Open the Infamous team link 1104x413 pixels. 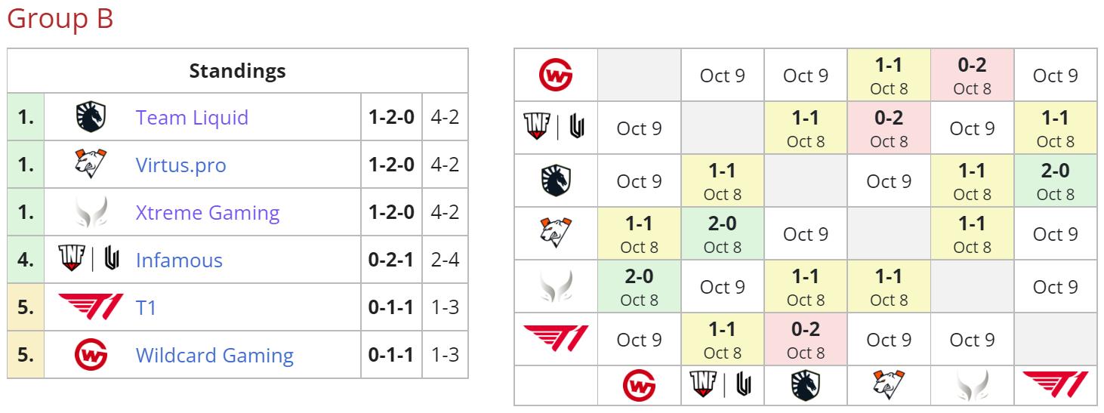179,260
